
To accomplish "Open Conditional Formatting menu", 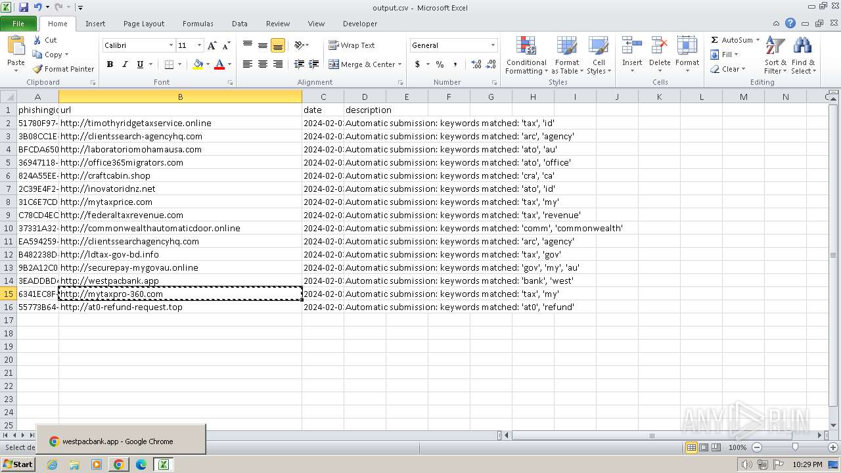I will tap(526, 56).
